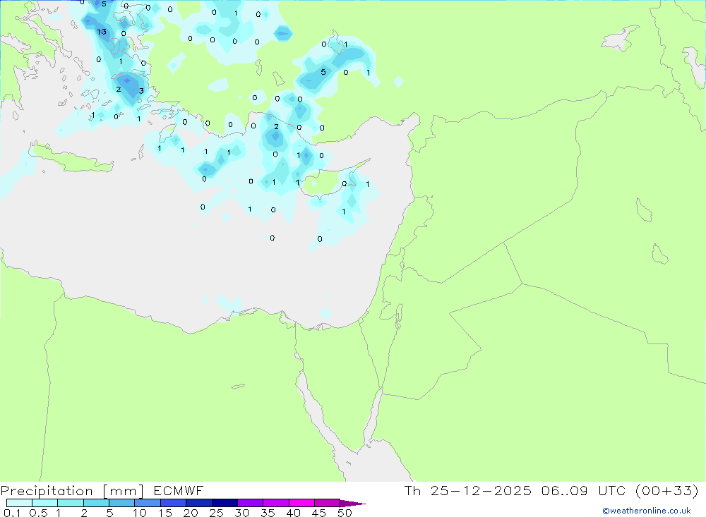Click the '0.1' legend scale label
This screenshot has width=706, height=517.
click(x=12, y=513)
